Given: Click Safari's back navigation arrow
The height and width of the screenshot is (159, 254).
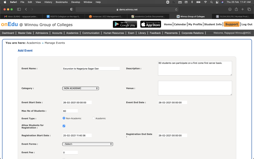Looking at the screenshot, I should click(x=26, y=10).
